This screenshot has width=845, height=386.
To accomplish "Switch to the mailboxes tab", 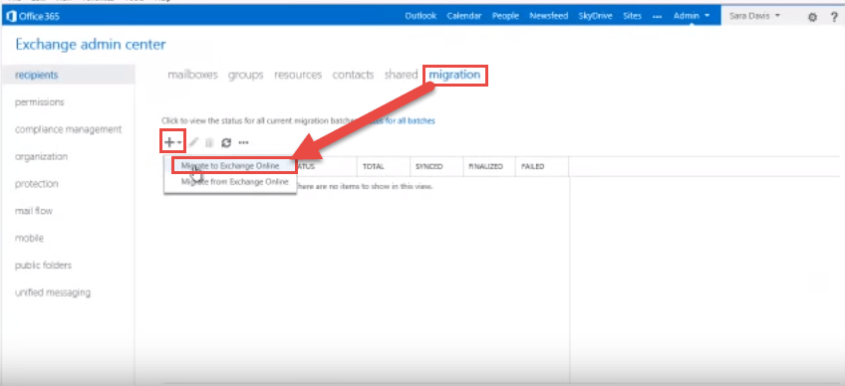I will [193, 75].
